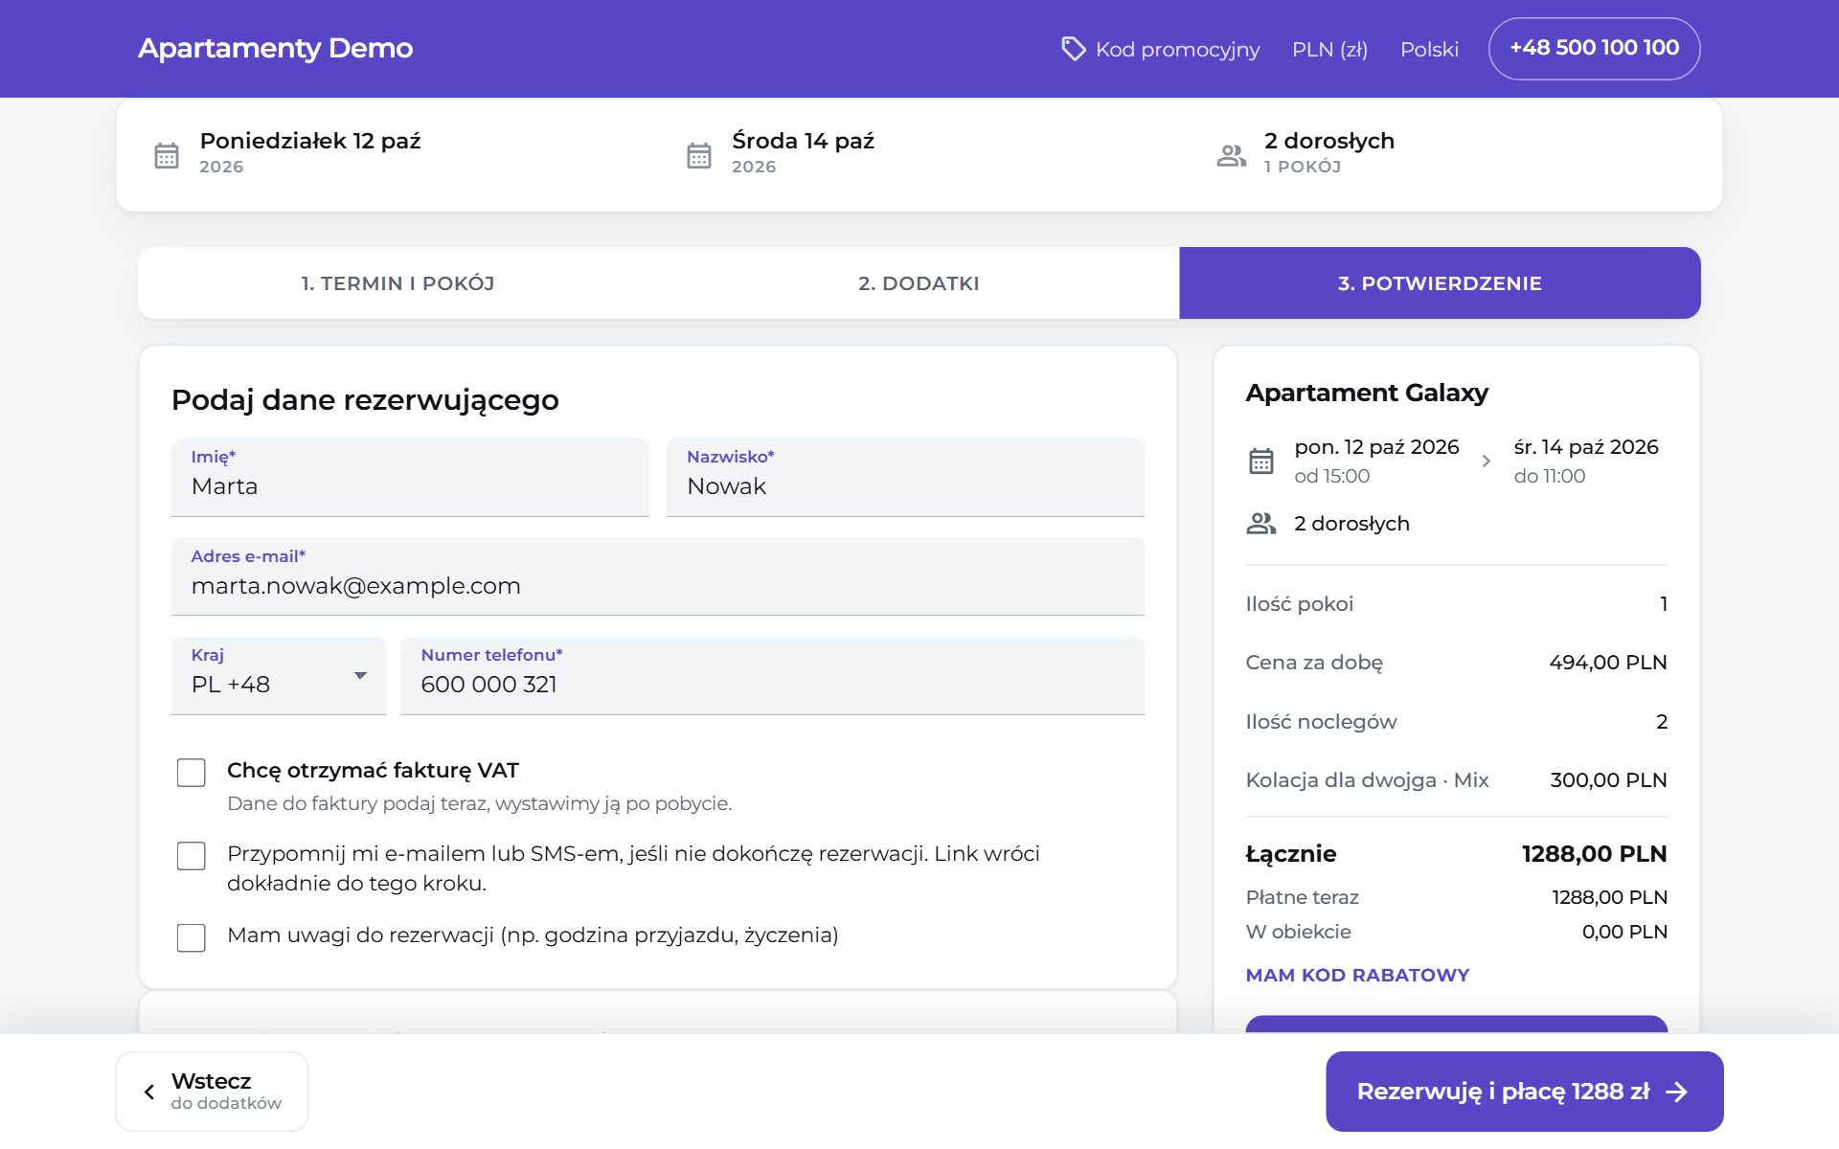1839x1149 pixels.
Task: Click the calendar icon in Apartament Galaxy summary
Action: coord(1261,462)
